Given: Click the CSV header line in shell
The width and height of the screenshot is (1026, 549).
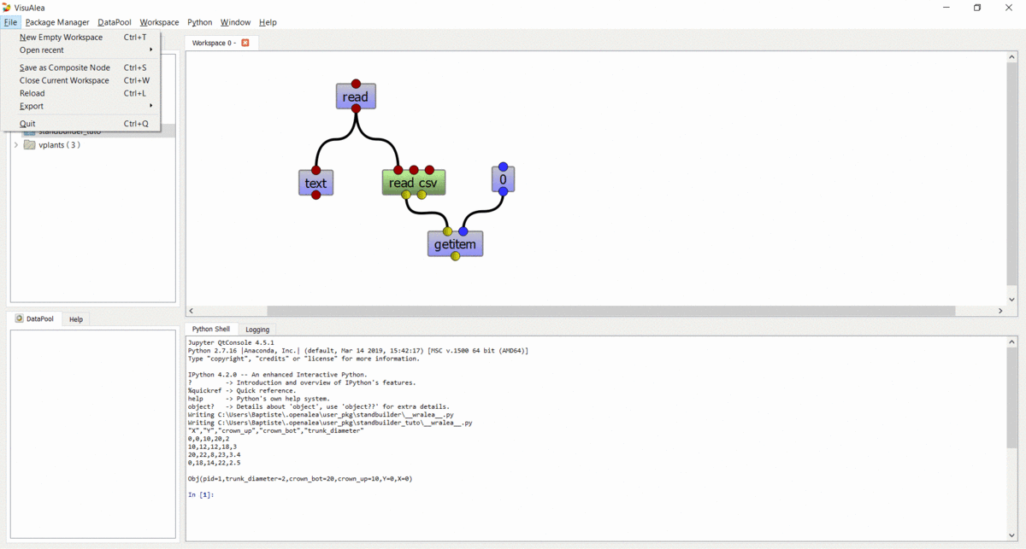Looking at the screenshot, I should coord(275,430).
